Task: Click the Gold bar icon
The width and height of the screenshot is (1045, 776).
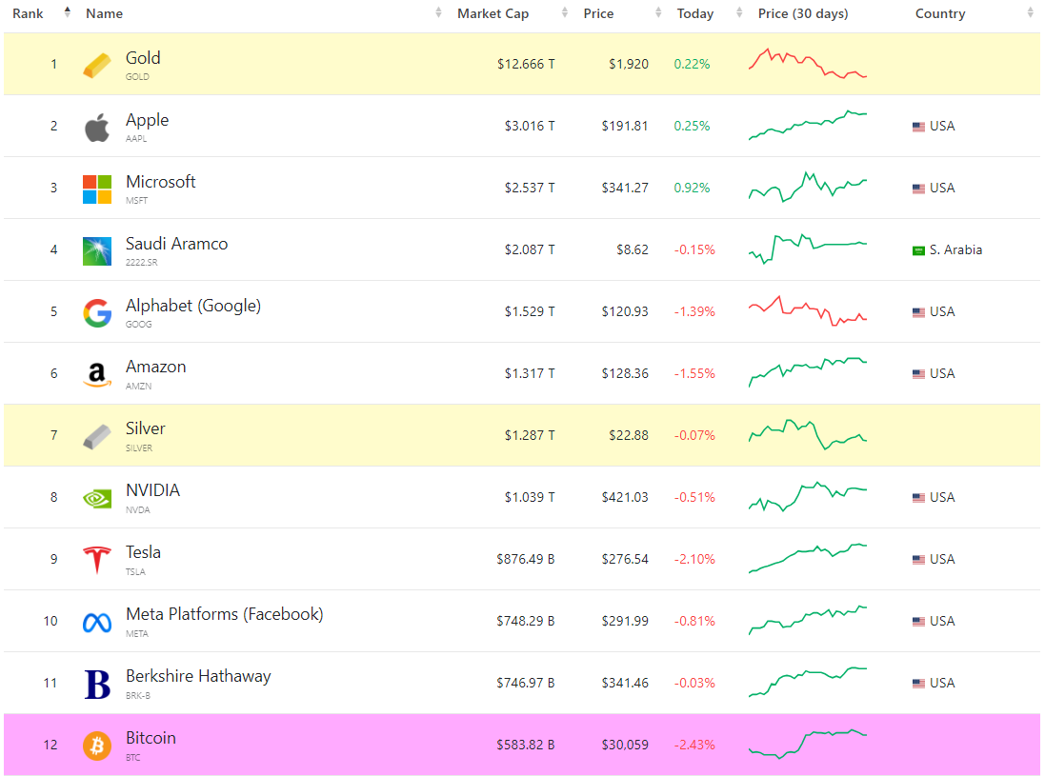Action: pos(96,65)
